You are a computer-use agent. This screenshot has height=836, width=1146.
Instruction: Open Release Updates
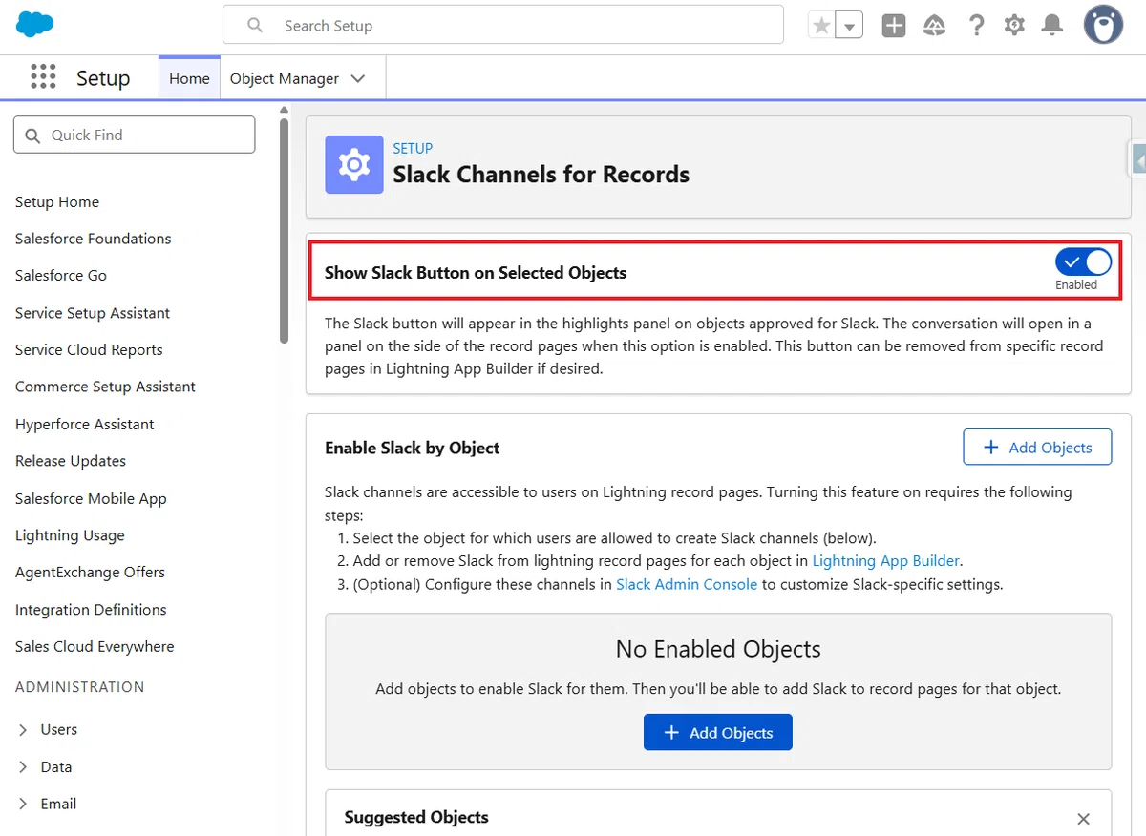pos(71,461)
